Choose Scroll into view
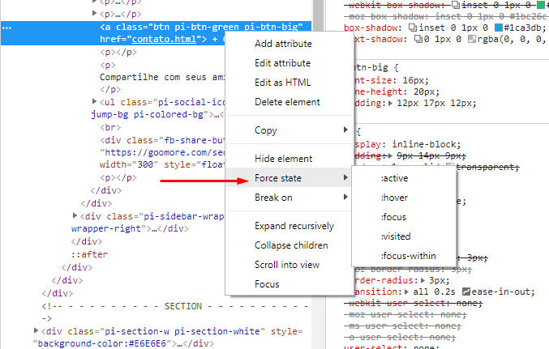The width and height of the screenshot is (549, 349). pyautogui.click(x=290, y=265)
